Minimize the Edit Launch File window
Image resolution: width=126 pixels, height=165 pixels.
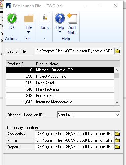[85, 6]
